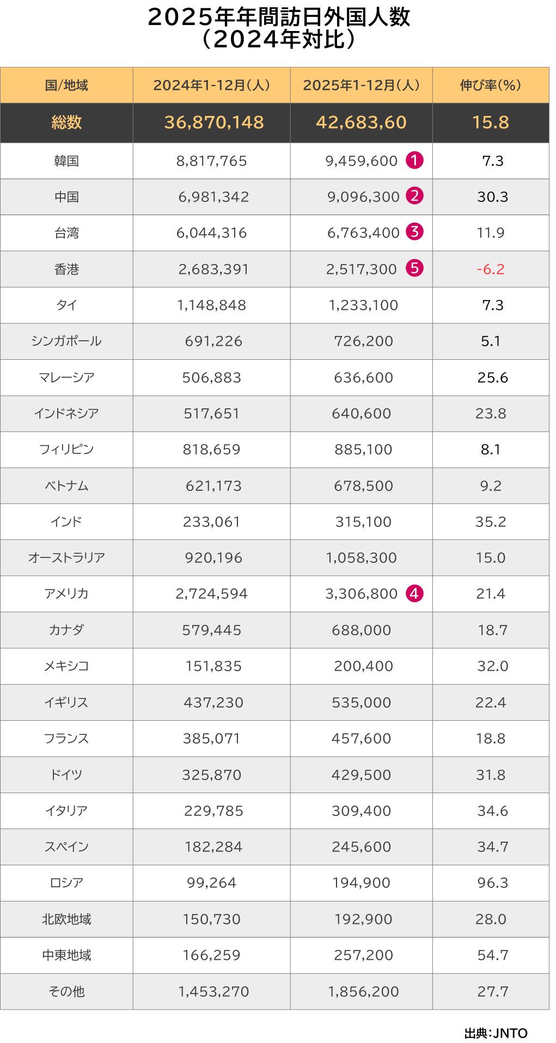
Task: Click the rank 3 badge beside Taiwan
Action: coord(414,232)
